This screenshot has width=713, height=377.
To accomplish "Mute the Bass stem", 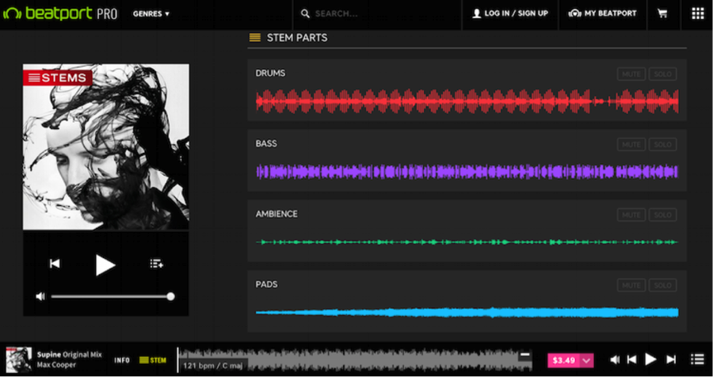I will (x=631, y=145).
